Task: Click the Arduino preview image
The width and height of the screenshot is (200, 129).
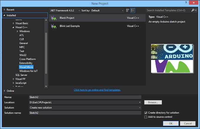Action: (172, 58)
